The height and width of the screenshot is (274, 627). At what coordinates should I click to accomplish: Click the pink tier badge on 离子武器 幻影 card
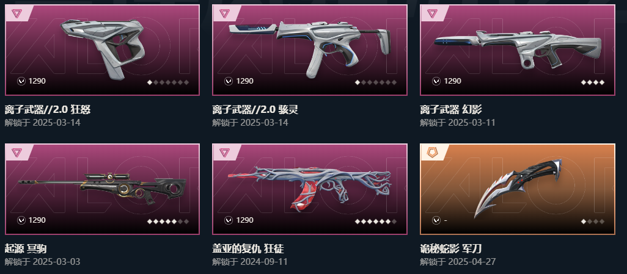[432, 13]
